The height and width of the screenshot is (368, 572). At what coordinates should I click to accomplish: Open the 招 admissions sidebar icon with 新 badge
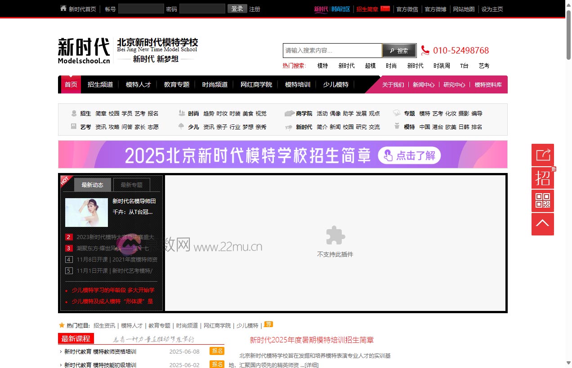click(x=542, y=178)
